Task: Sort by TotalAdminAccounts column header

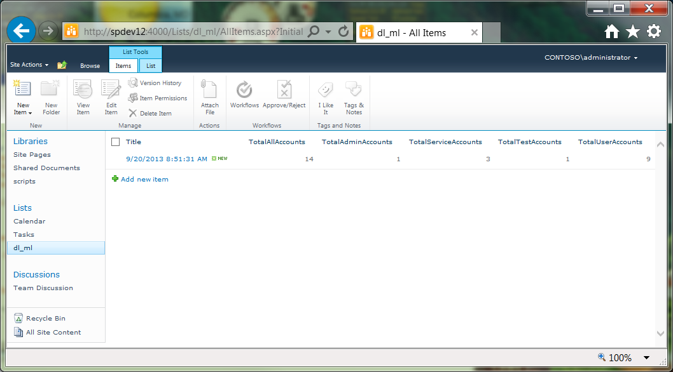Action: click(357, 142)
